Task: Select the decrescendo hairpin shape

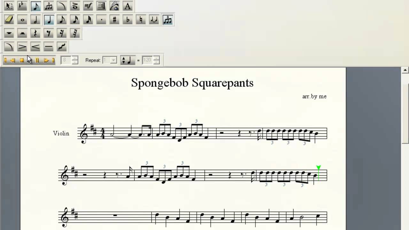Action: tap(22, 47)
